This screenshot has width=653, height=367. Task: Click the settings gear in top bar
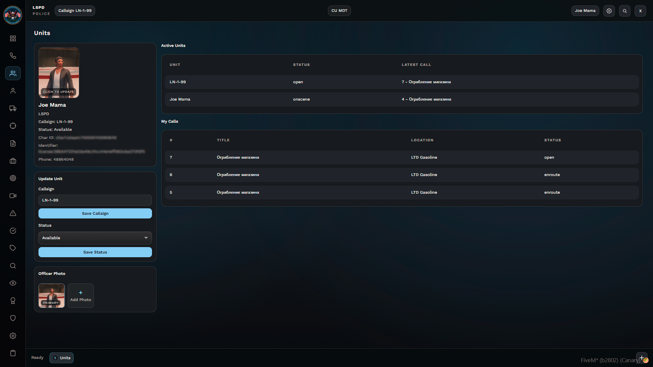click(609, 11)
